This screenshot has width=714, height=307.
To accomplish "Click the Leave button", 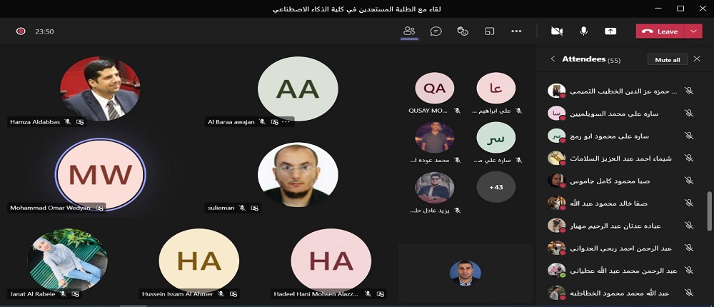I will click(x=660, y=31).
